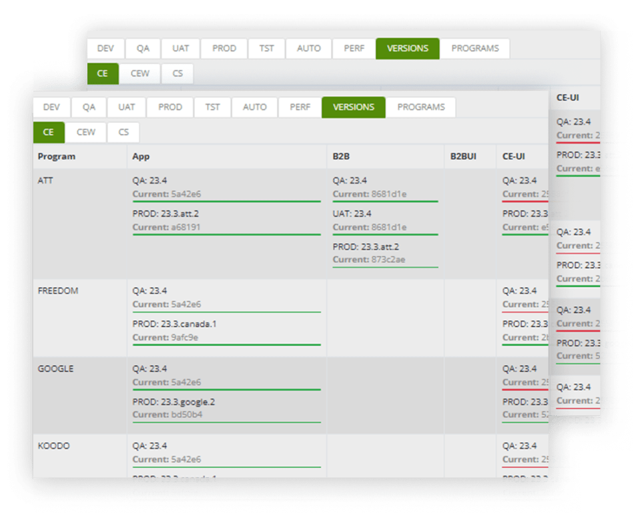634x514 pixels.
Task: Click 'PROD: 23.3.att.2' in B2B column
Action: [366, 247]
